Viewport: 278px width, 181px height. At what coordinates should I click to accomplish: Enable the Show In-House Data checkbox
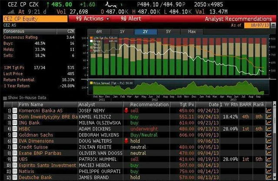(x=4, y=98)
